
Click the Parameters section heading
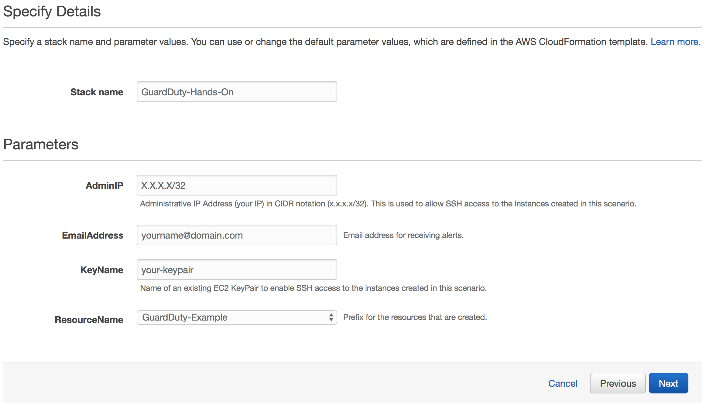pyautogui.click(x=41, y=144)
